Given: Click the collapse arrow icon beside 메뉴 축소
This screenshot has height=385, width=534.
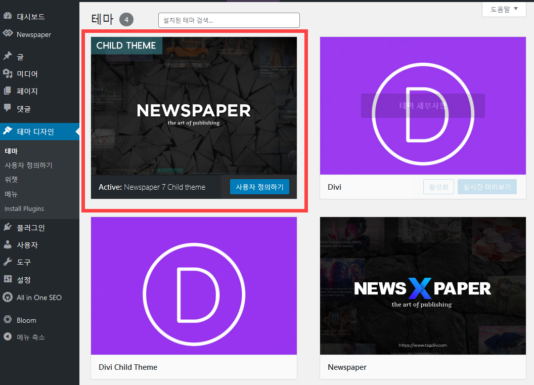Looking at the screenshot, I should coord(8,336).
